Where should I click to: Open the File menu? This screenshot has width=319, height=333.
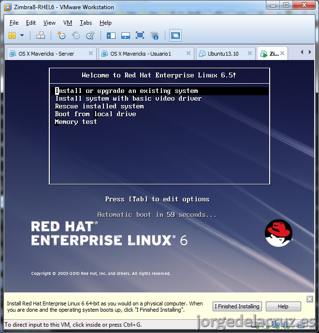14,23
